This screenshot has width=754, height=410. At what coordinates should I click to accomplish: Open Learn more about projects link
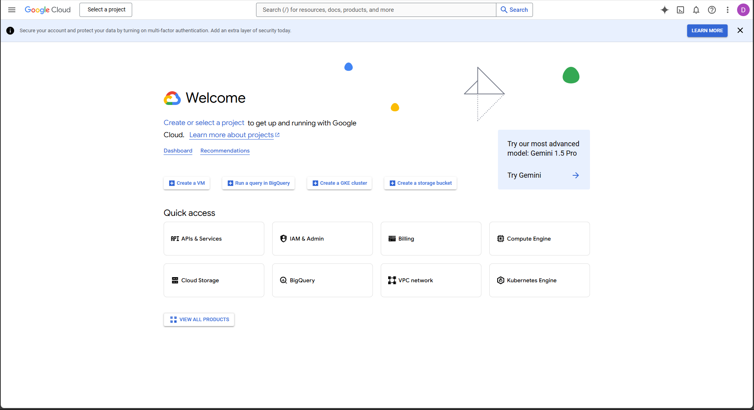pos(231,135)
